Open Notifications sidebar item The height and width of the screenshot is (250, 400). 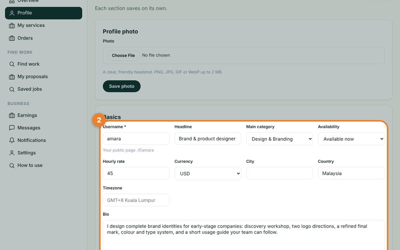pyautogui.click(x=43, y=140)
